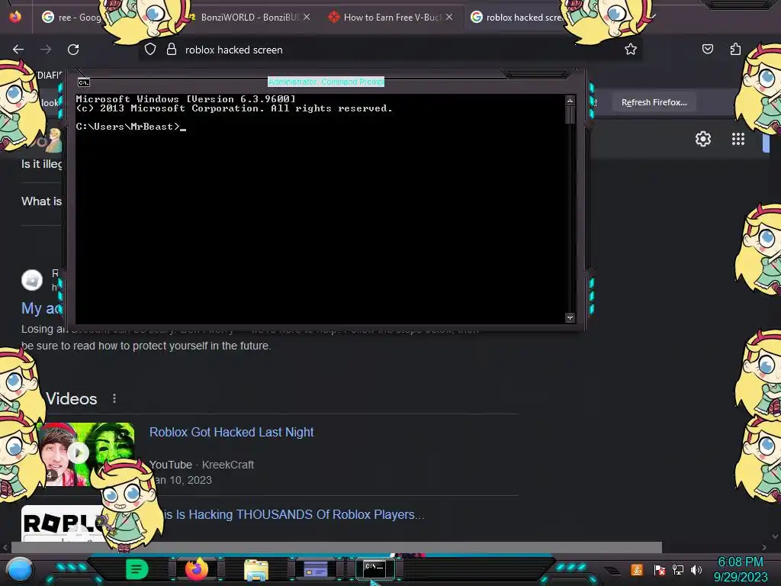Select the Command Prompt taskbar button

pos(374,568)
